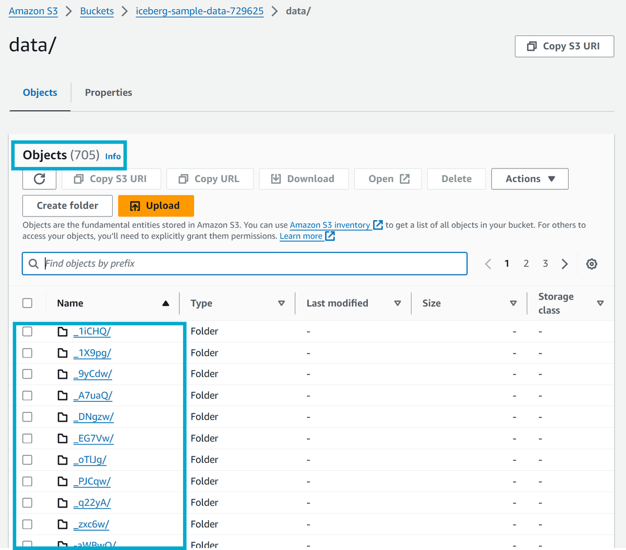Select the checkbox for _1iCHQ/ folder
626x550 pixels.
27,331
